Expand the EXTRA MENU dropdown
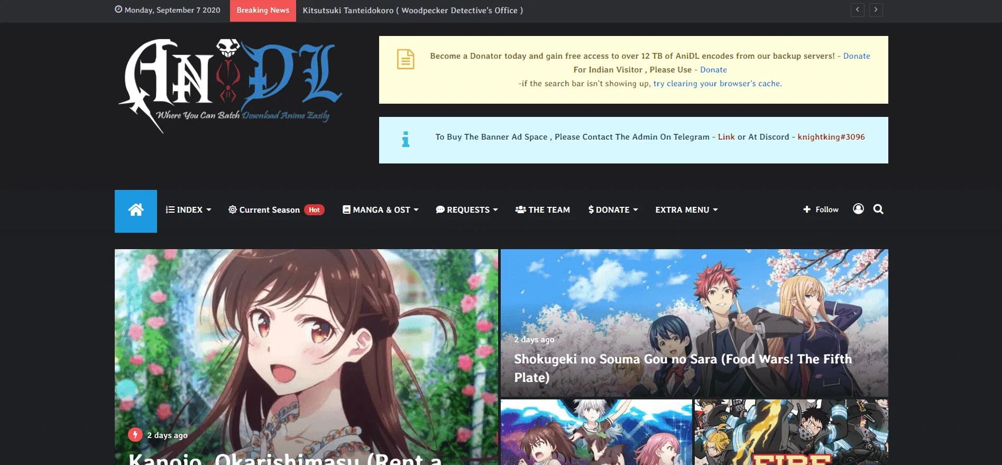This screenshot has height=465, width=1002. click(x=687, y=210)
